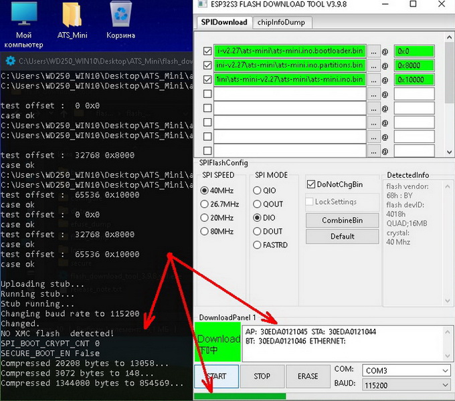Browse for file on the partitions.bin row
Viewport: 455px width, 401px height.
[374, 65]
